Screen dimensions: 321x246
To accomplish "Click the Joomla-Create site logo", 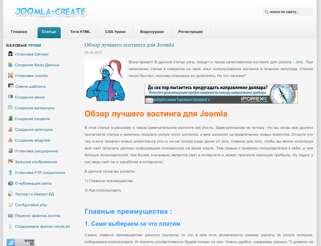I will [x=50, y=12].
